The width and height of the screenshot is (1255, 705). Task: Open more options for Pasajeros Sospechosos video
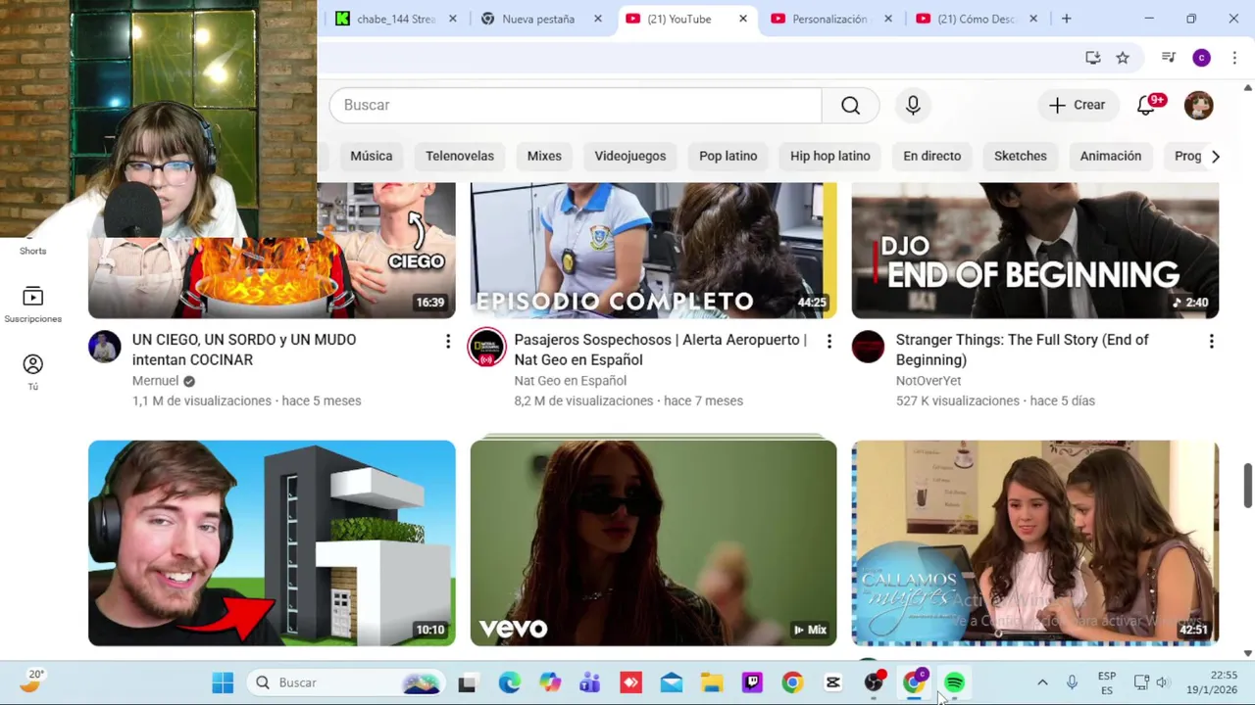click(x=829, y=341)
